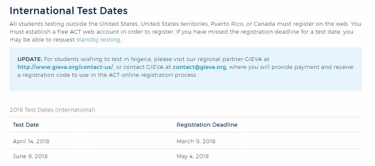Click the March 9, 2018 deadline cell
This screenshot has width=375, height=166.
(x=196, y=141)
